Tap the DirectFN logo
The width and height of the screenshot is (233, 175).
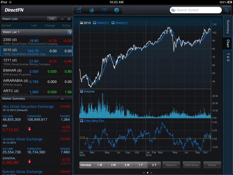(14, 10)
